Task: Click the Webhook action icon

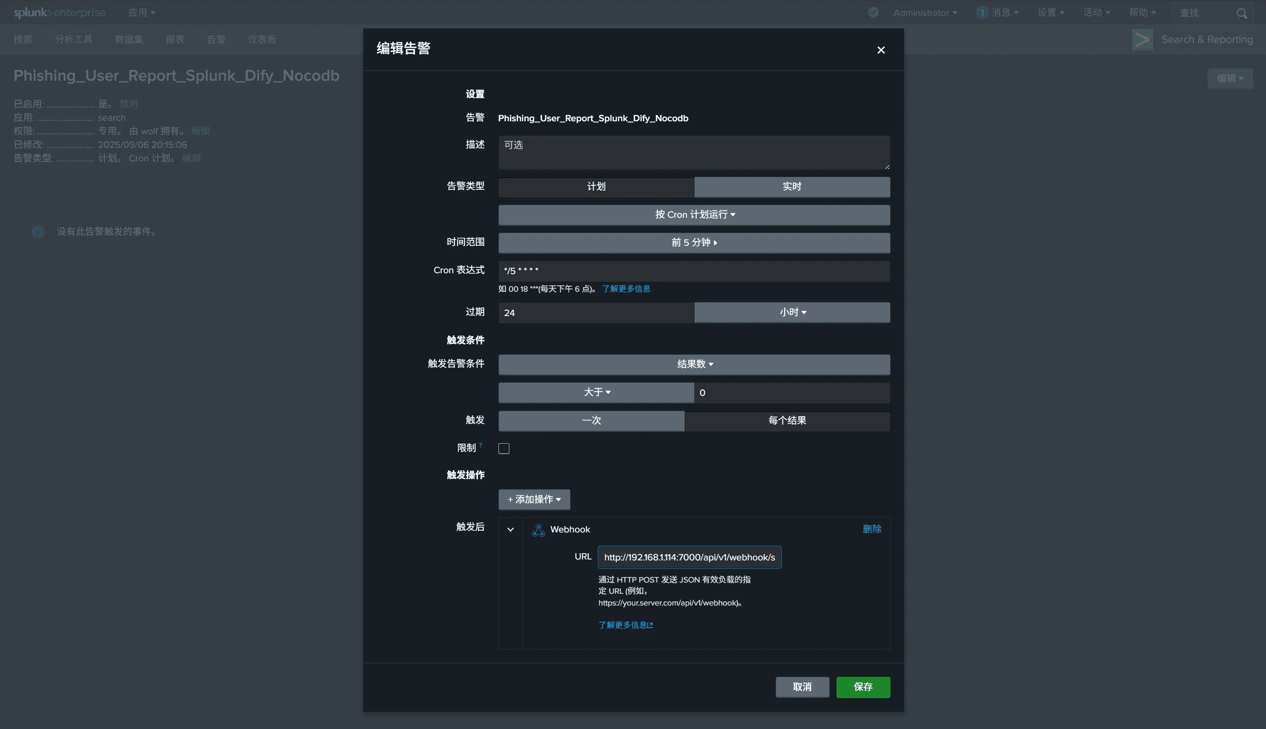Action: tap(539, 530)
